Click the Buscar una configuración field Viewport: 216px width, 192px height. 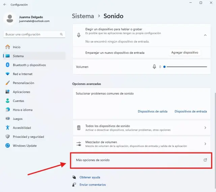coord(32,34)
